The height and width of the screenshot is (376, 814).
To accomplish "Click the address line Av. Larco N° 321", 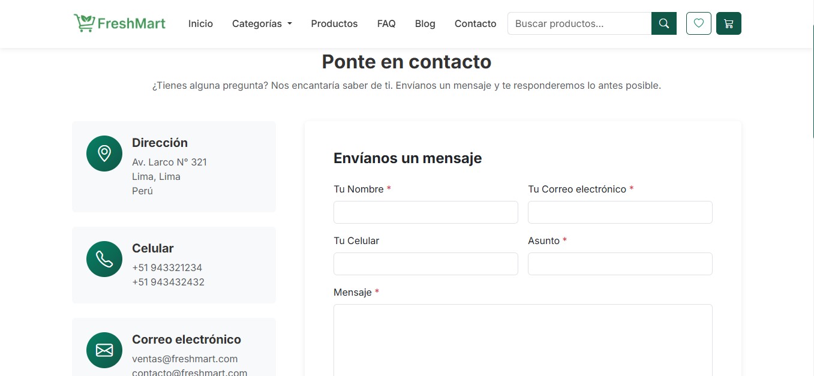I will pos(169,162).
